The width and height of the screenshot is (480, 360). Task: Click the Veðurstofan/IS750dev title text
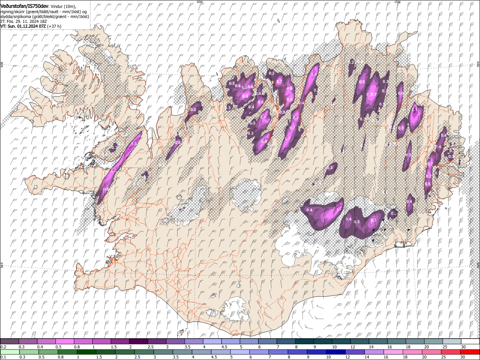[x=24, y=6]
